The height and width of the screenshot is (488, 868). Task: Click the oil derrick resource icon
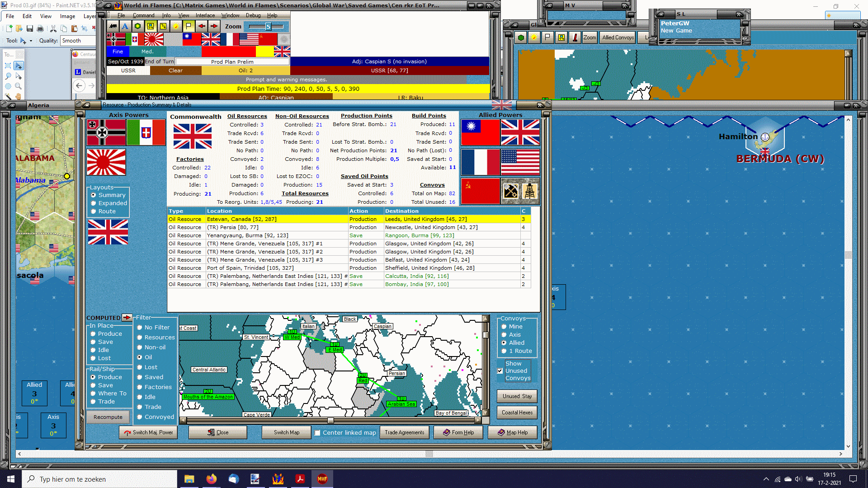pos(530,191)
